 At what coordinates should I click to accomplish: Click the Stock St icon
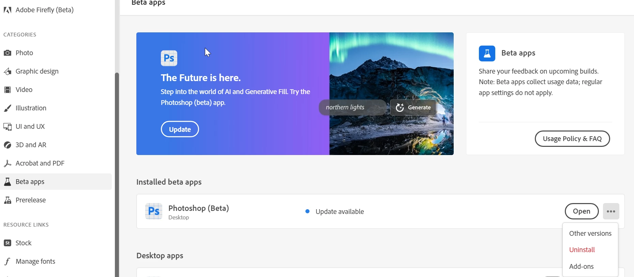(7, 243)
